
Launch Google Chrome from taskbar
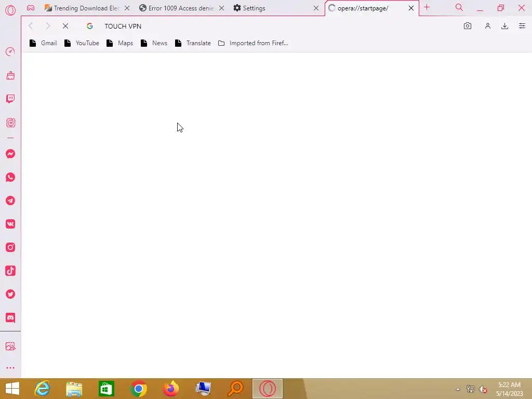coord(138,389)
